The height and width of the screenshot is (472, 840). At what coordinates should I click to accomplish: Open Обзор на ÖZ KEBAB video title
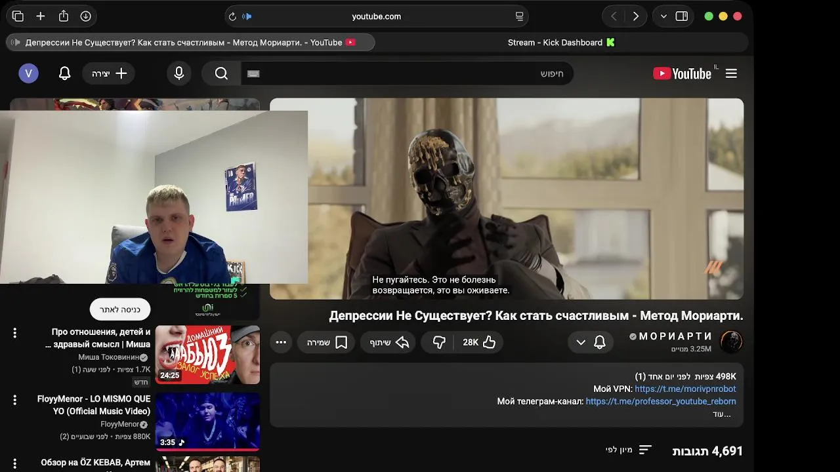(x=95, y=463)
